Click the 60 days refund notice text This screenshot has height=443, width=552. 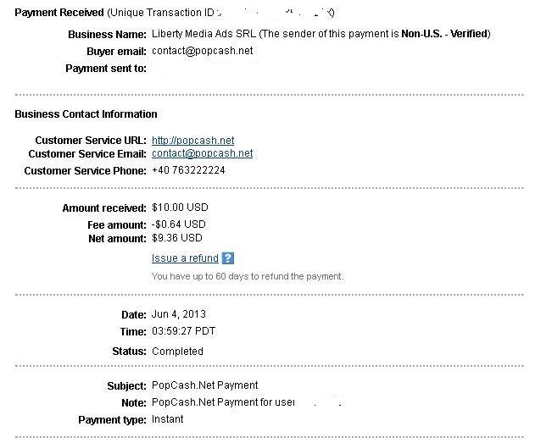tap(248, 276)
